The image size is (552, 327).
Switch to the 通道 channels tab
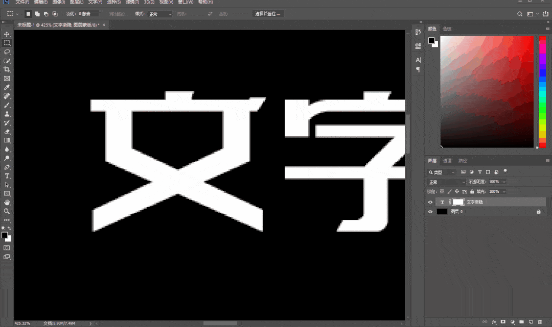(x=447, y=161)
